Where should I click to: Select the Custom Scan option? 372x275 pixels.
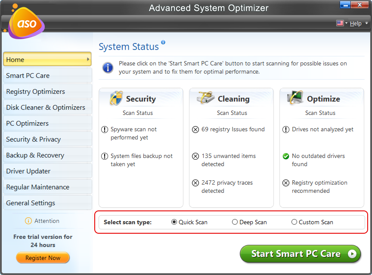click(x=294, y=222)
